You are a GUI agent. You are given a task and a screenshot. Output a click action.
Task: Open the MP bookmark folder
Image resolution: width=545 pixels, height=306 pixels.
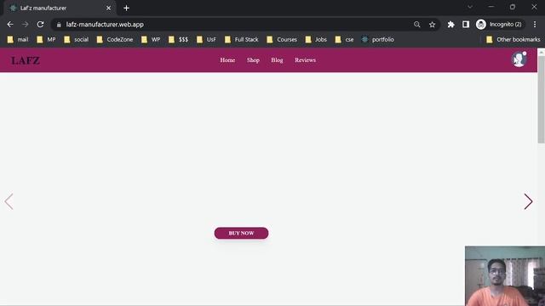tap(46, 40)
